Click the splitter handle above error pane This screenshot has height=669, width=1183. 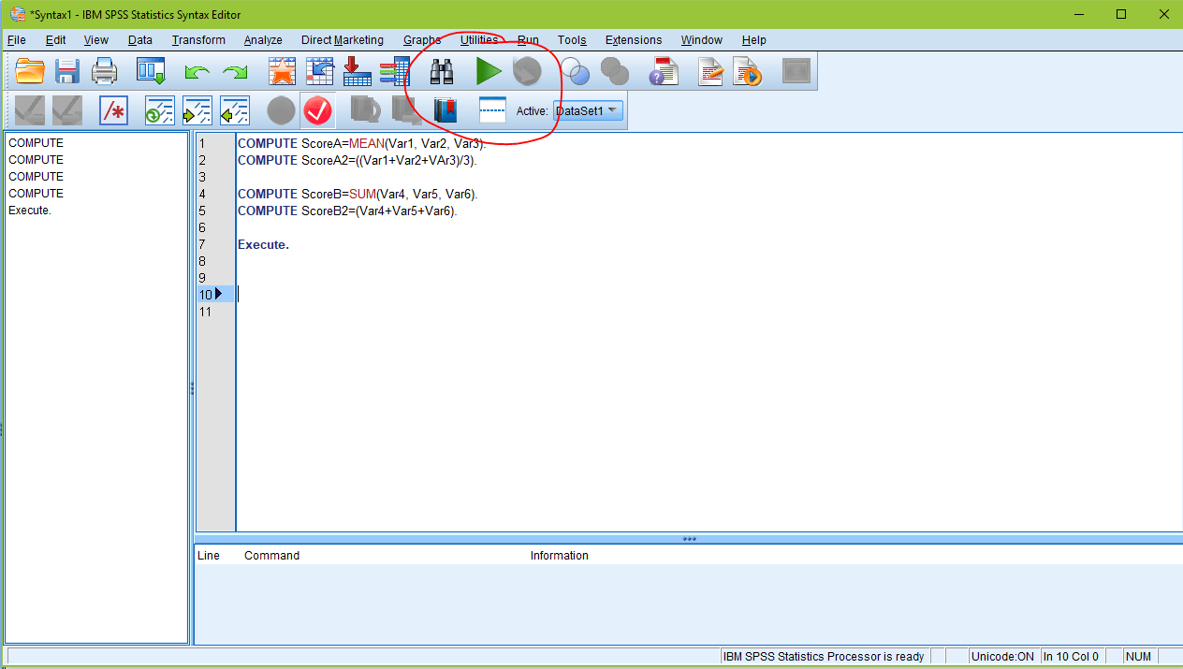pyautogui.click(x=689, y=539)
